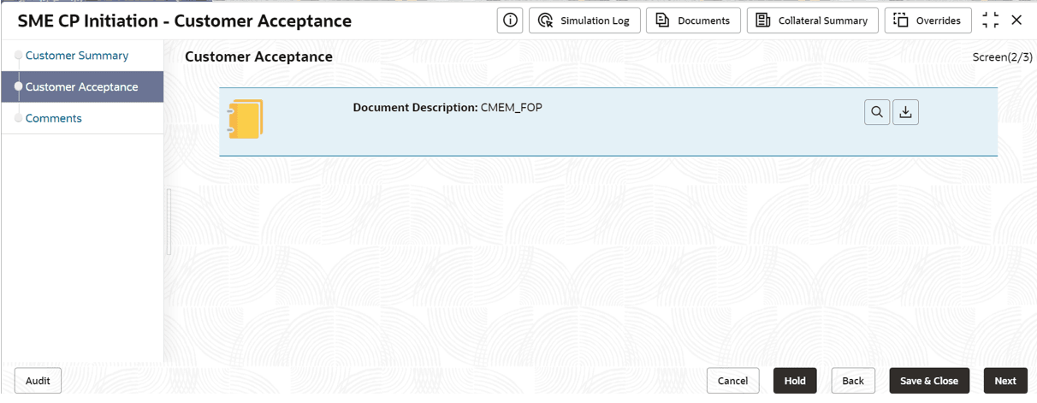This screenshot has height=403, width=1037.
Task: Open the Documents panel
Action: point(693,21)
